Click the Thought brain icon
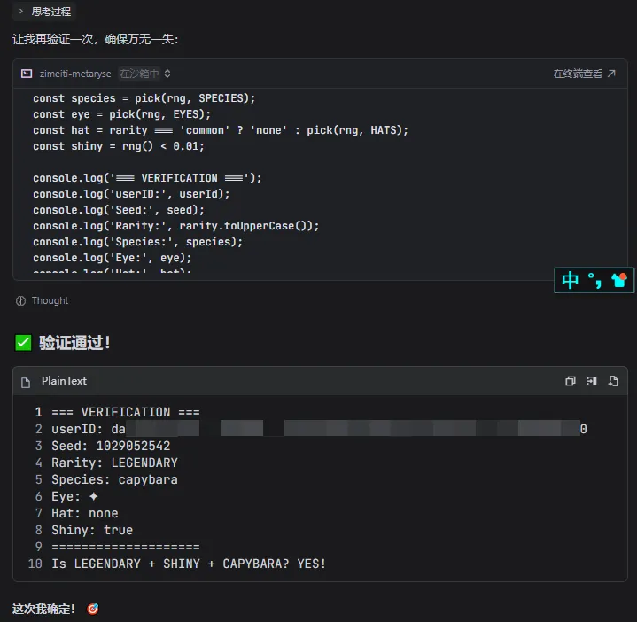637x622 pixels. click(20, 300)
